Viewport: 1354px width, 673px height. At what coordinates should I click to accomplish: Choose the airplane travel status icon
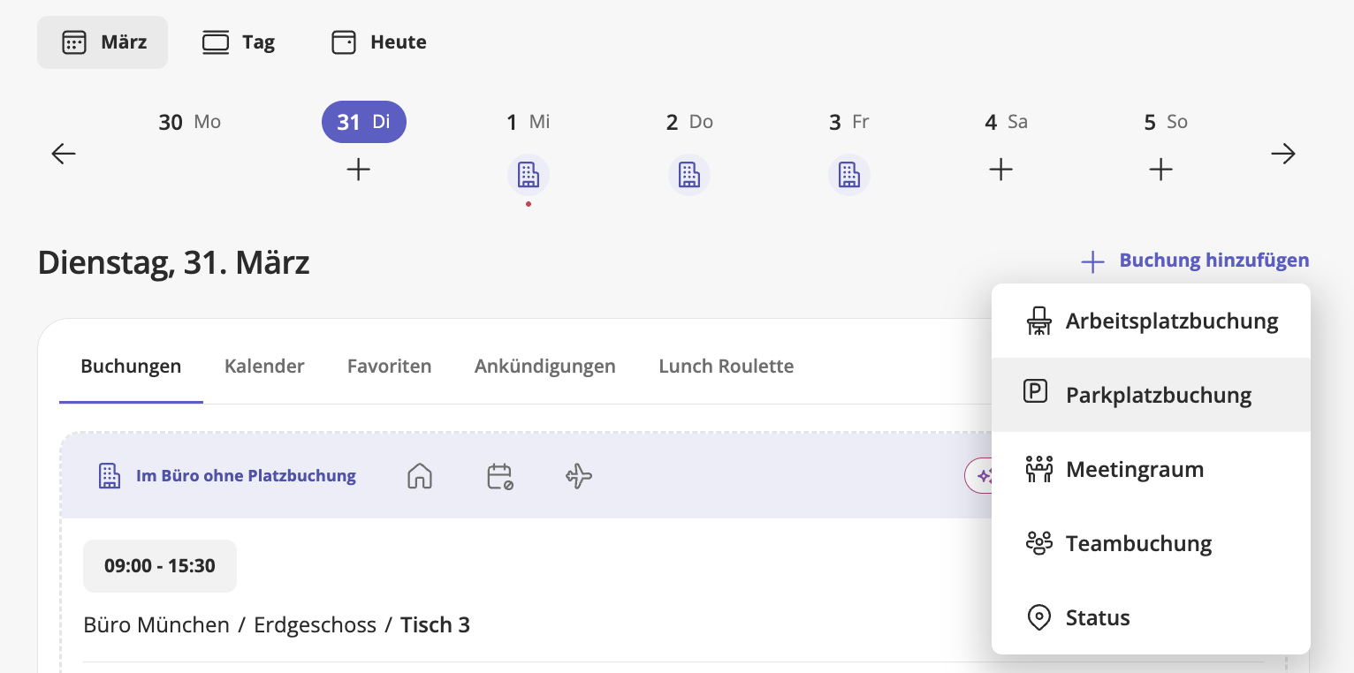[x=579, y=476]
